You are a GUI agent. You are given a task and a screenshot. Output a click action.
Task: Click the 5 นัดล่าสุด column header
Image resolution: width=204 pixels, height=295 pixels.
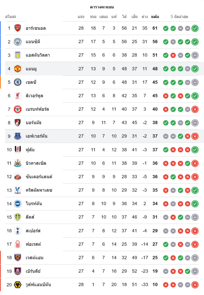(179, 17)
